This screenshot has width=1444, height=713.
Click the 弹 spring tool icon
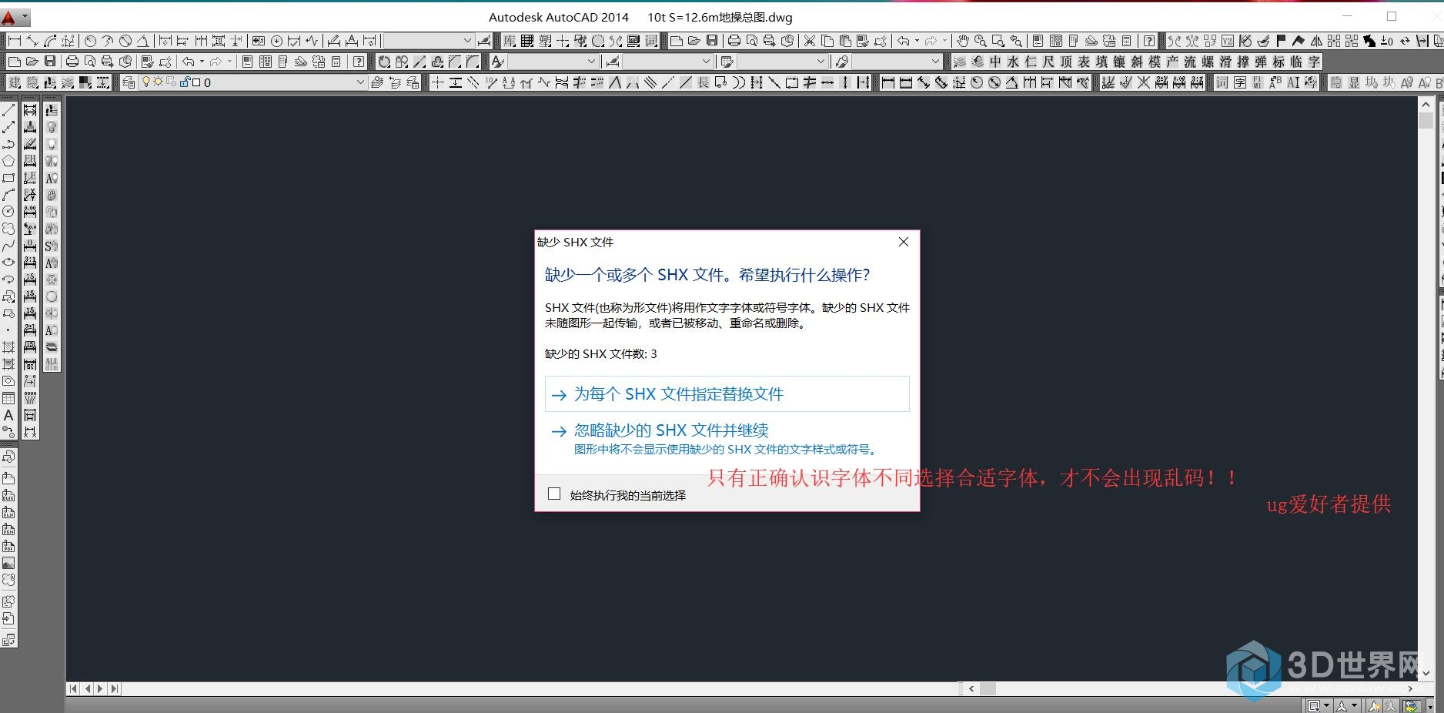[x=1261, y=62]
